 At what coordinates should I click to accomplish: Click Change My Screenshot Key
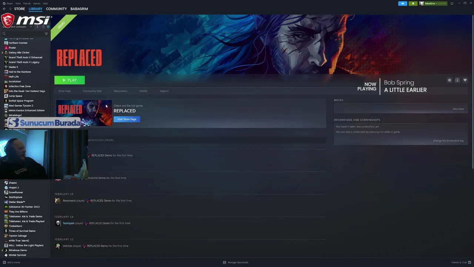[x=448, y=141]
